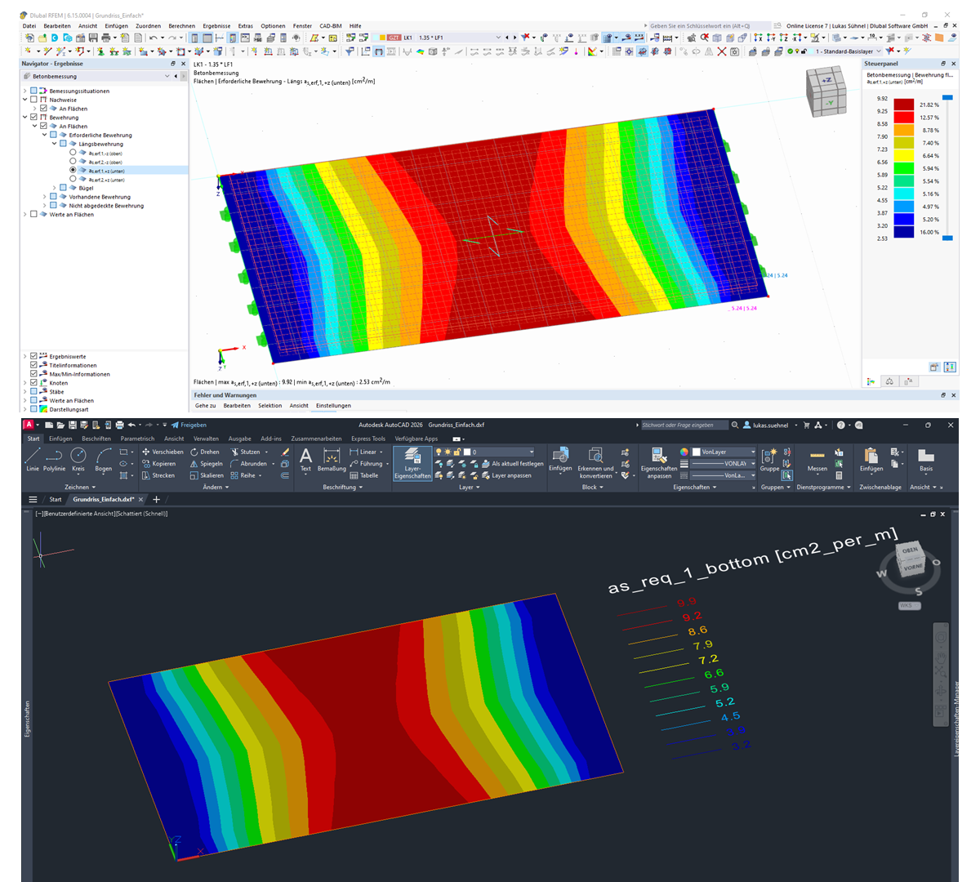Select the Kreis tool in AutoCAD
The image size is (980, 882).
[x=78, y=459]
